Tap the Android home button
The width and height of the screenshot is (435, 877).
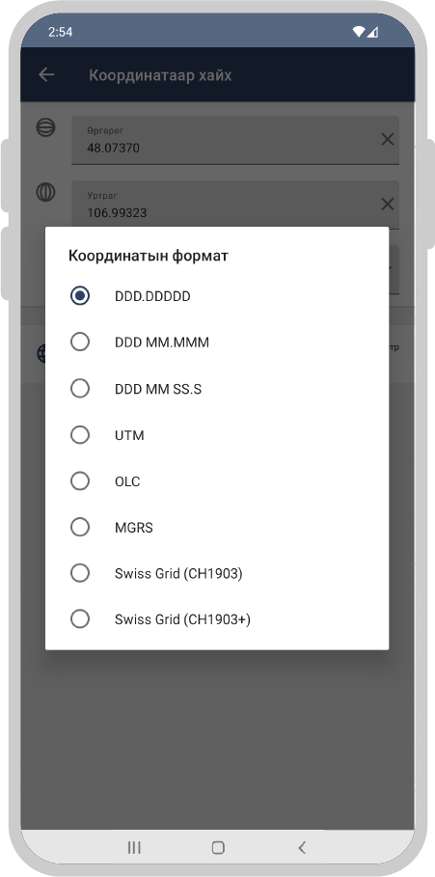click(x=218, y=847)
